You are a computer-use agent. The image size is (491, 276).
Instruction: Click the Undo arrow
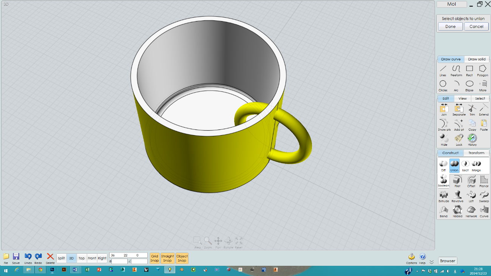tap(28, 258)
